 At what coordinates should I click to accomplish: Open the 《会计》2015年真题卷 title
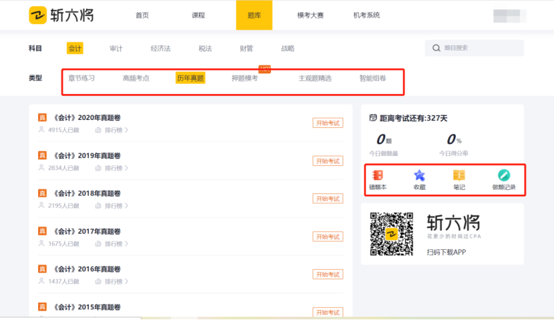pyautogui.click(x=87, y=307)
